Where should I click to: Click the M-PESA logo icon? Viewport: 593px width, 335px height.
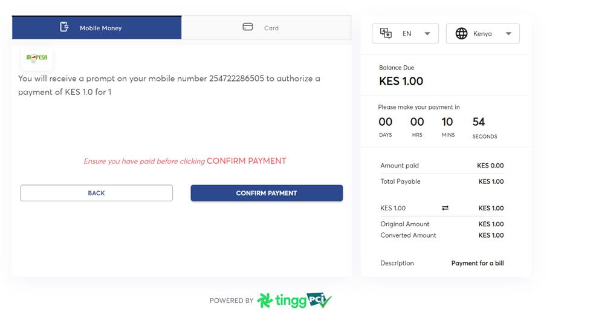[x=36, y=59]
